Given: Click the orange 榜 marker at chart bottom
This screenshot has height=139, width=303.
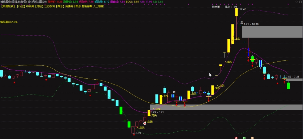Looking at the screenshot, I should tap(252, 138).
